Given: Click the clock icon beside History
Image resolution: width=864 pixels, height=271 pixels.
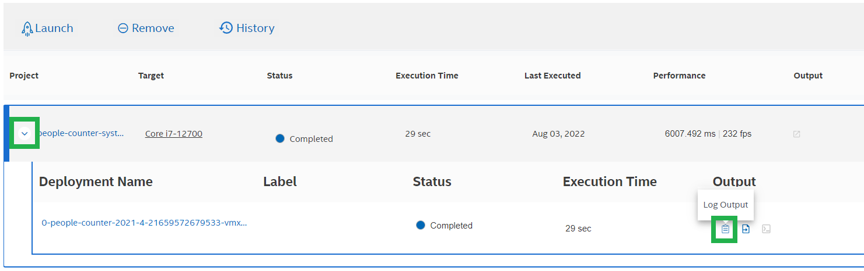Looking at the screenshot, I should 226,28.
